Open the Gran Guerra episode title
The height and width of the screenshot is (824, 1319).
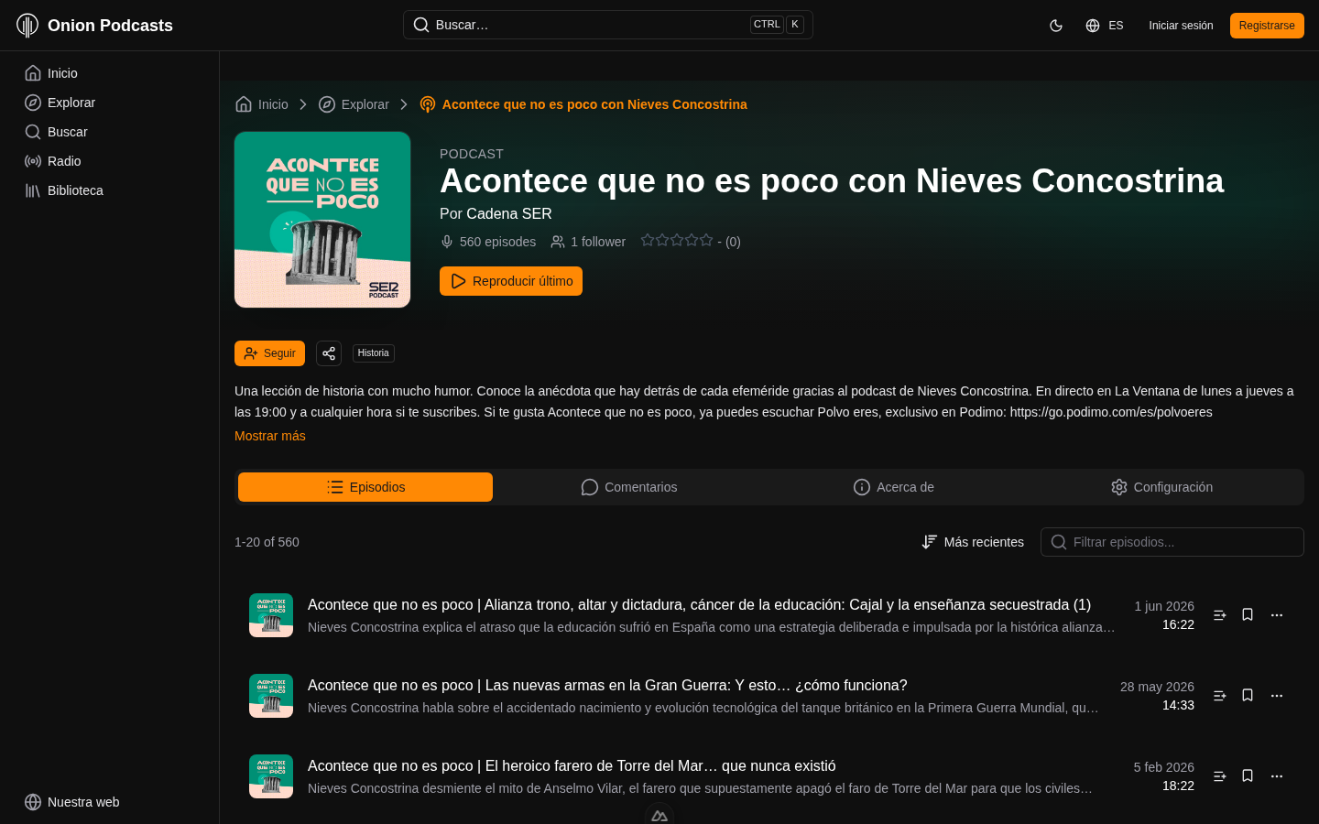click(x=607, y=685)
